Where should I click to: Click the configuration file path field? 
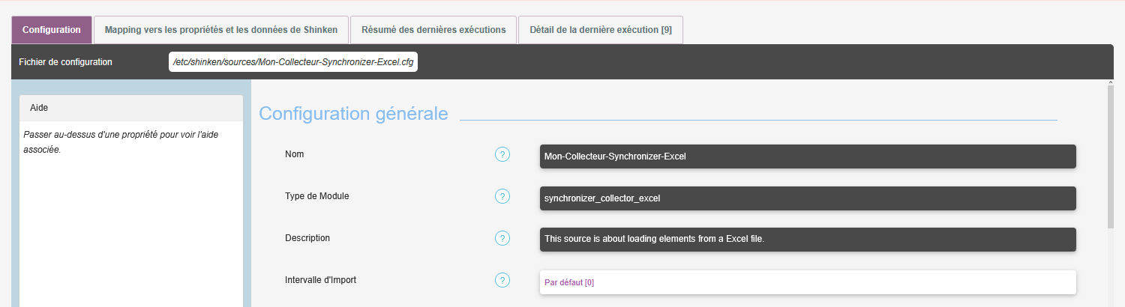coord(293,62)
